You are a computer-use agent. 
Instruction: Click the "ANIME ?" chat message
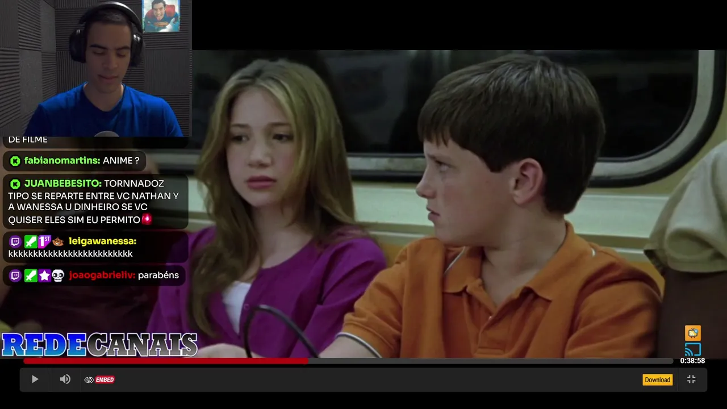121,161
